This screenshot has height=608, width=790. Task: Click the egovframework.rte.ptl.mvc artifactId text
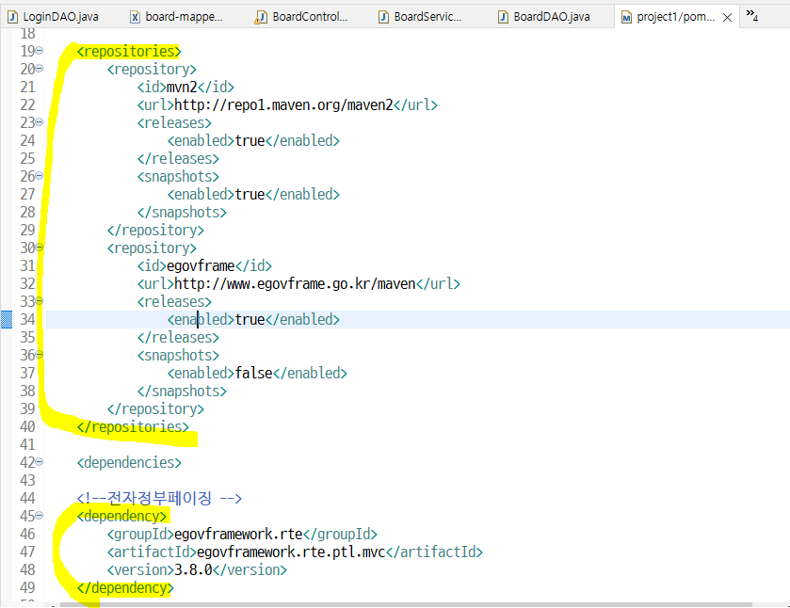[291, 552]
